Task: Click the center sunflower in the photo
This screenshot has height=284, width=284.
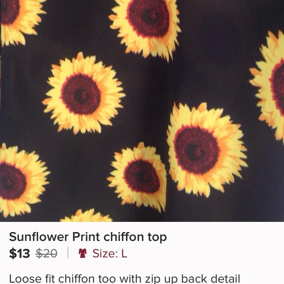Action: click(x=84, y=93)
